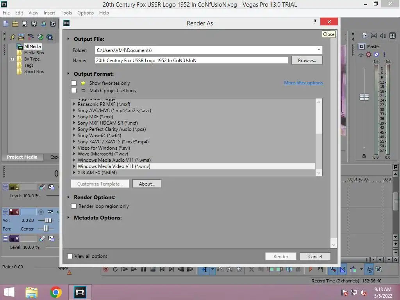Open the Edit menu
This screenshot has height=300, width=400.
19,13
